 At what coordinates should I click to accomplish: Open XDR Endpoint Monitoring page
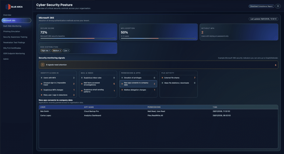click(14, 54)
